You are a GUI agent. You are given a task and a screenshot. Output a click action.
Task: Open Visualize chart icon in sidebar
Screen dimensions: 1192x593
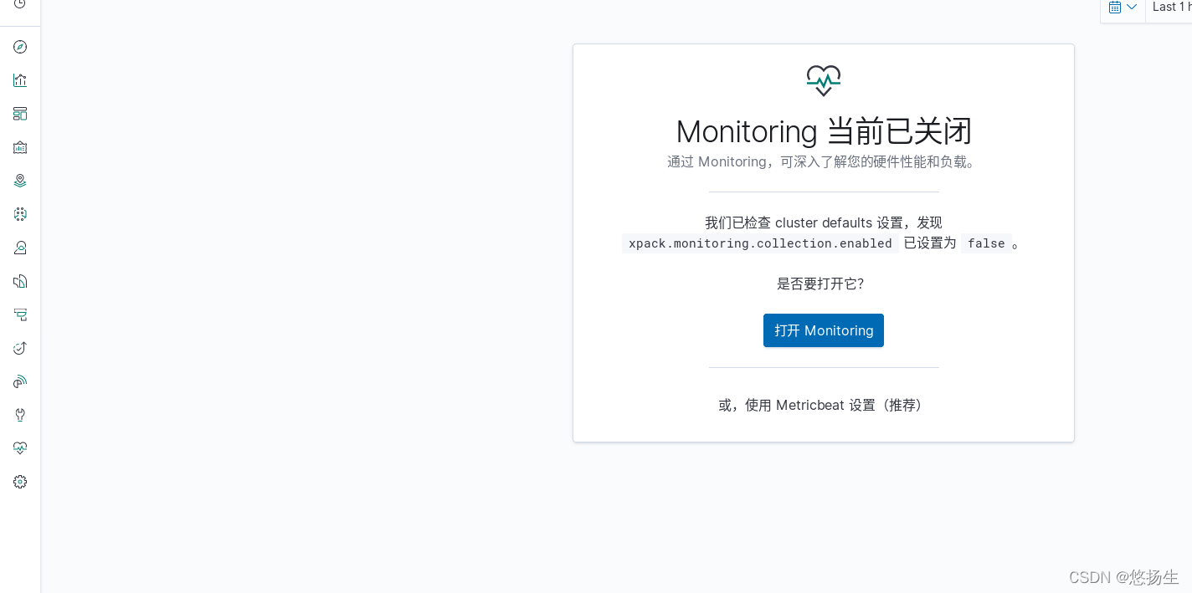pos(20,80)
